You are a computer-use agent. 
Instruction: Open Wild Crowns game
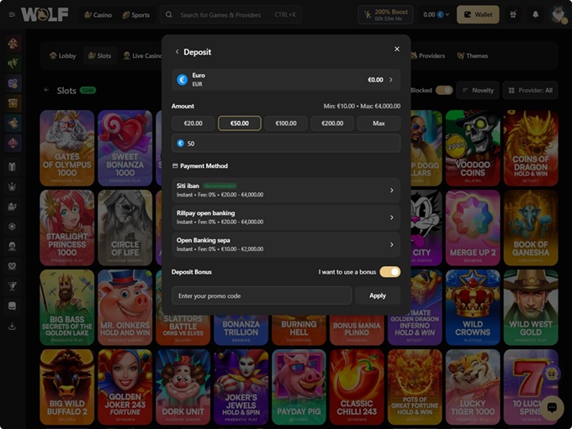point(473,307)
